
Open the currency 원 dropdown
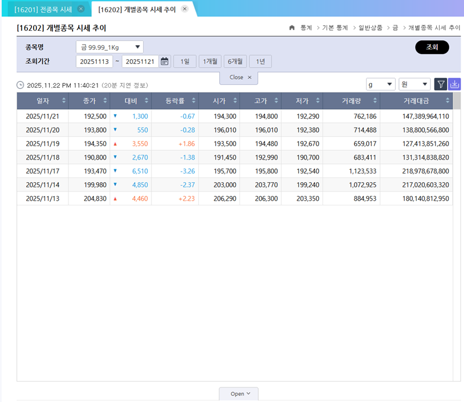pyautogui.click(x=414, y=84)
